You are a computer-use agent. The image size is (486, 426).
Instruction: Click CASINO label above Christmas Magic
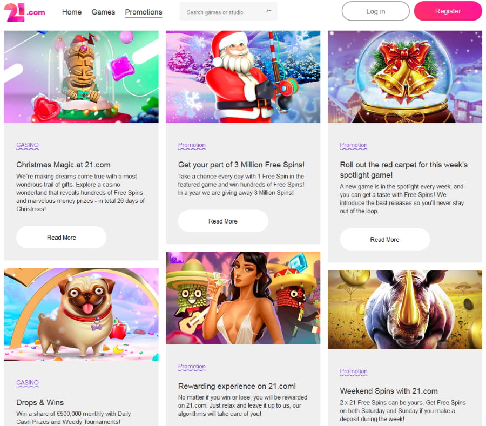[x=28, y=145]
